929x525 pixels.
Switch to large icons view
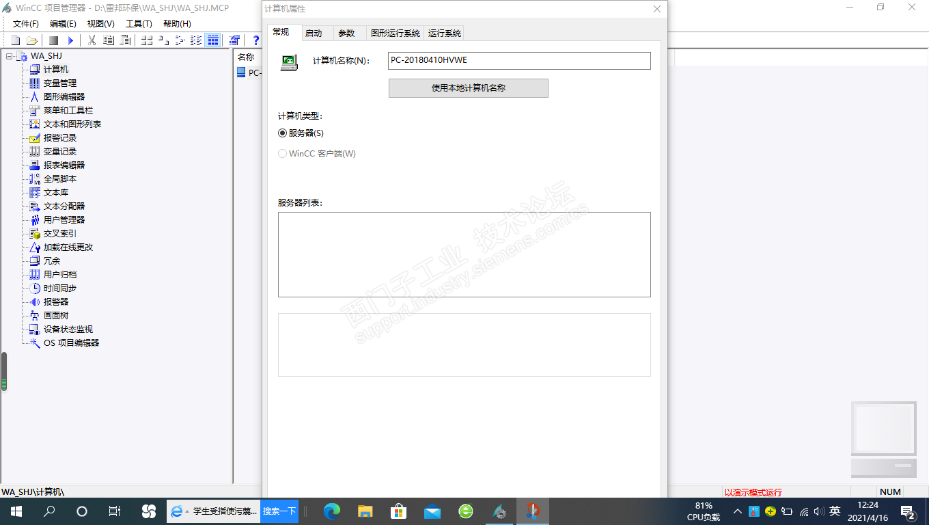tap(147, 40)
